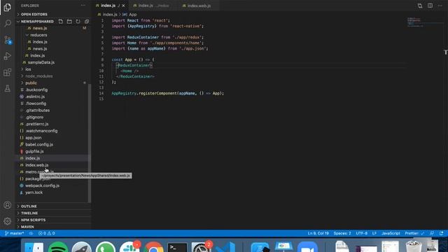Change end of line via LF
Image resolution: width=448 pixels, height=252 pixels.
(x=374, y=233)
